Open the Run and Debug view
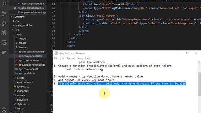Viewport: 201px width, 113px height. (4, 23)
